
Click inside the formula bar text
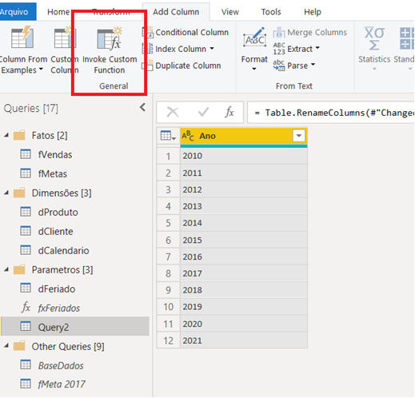click(x=330, y=113)
